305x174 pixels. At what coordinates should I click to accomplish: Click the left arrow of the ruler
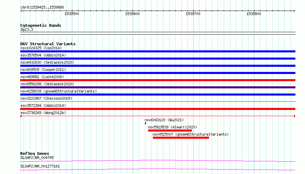21,11
